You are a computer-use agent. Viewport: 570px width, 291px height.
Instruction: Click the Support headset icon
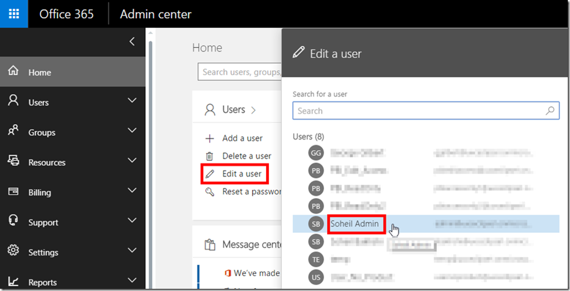[x=13, y=220]
